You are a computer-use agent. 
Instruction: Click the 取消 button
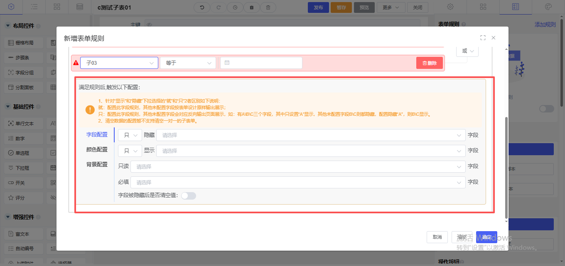click(437, 237)
